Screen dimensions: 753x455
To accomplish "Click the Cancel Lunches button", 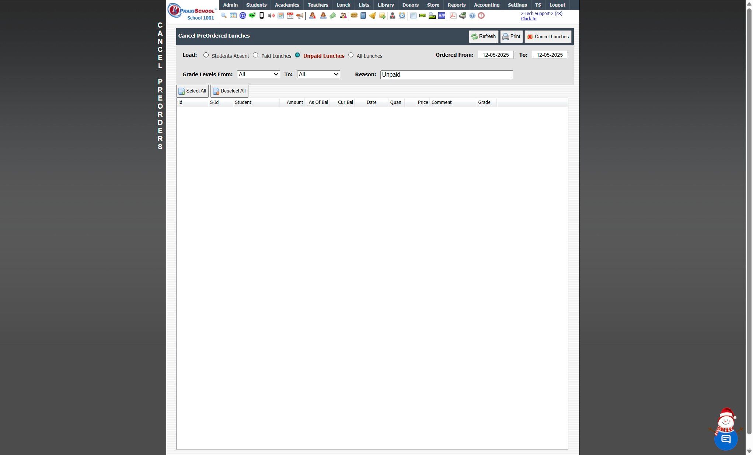I will [x=548, y=36].
